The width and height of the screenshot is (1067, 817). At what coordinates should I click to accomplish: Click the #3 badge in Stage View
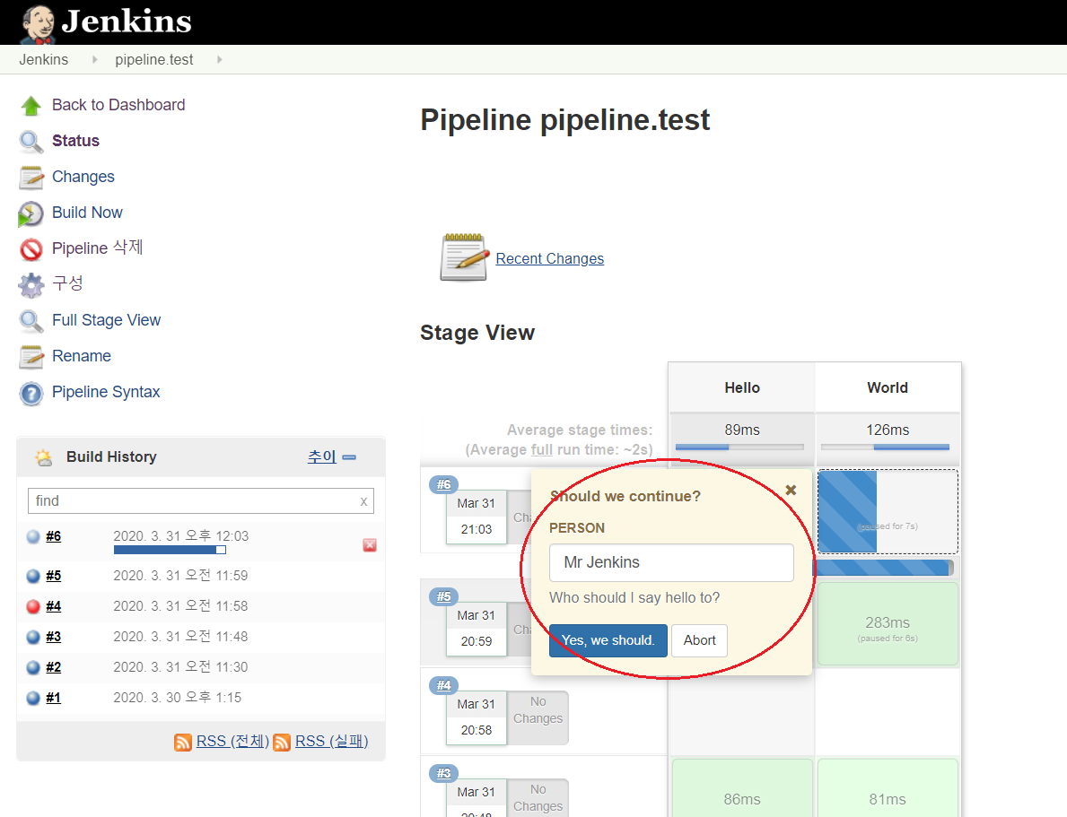(443, 773)
